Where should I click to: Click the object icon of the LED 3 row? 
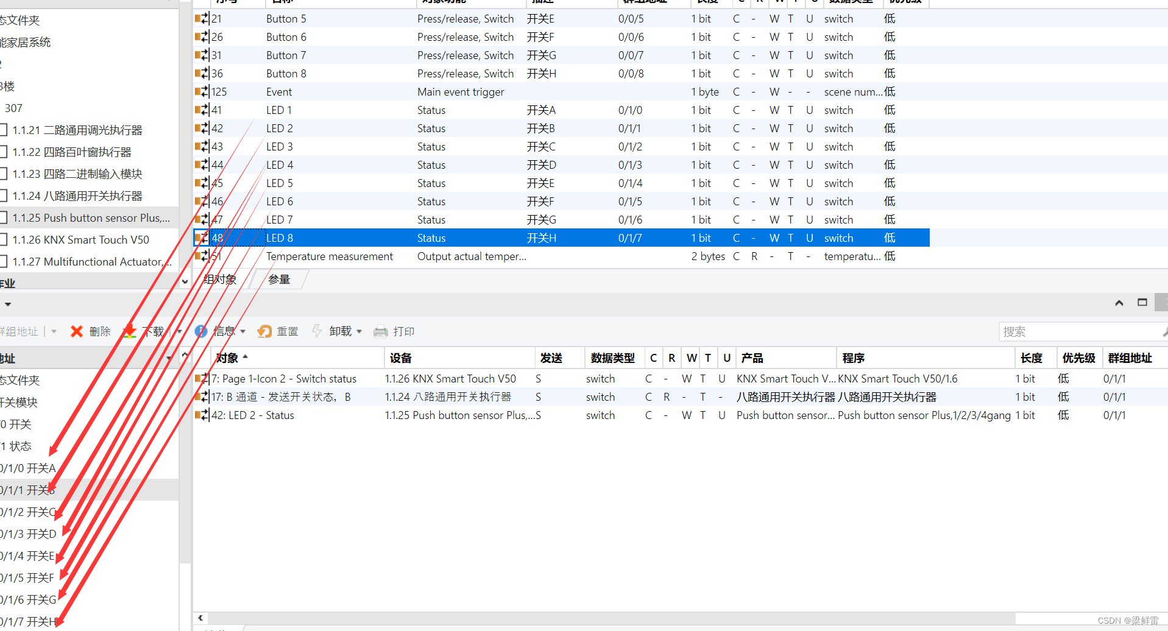202,147
